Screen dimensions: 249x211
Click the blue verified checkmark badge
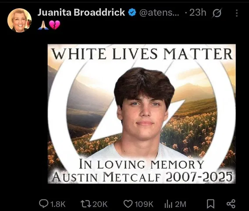pos(132,13)
